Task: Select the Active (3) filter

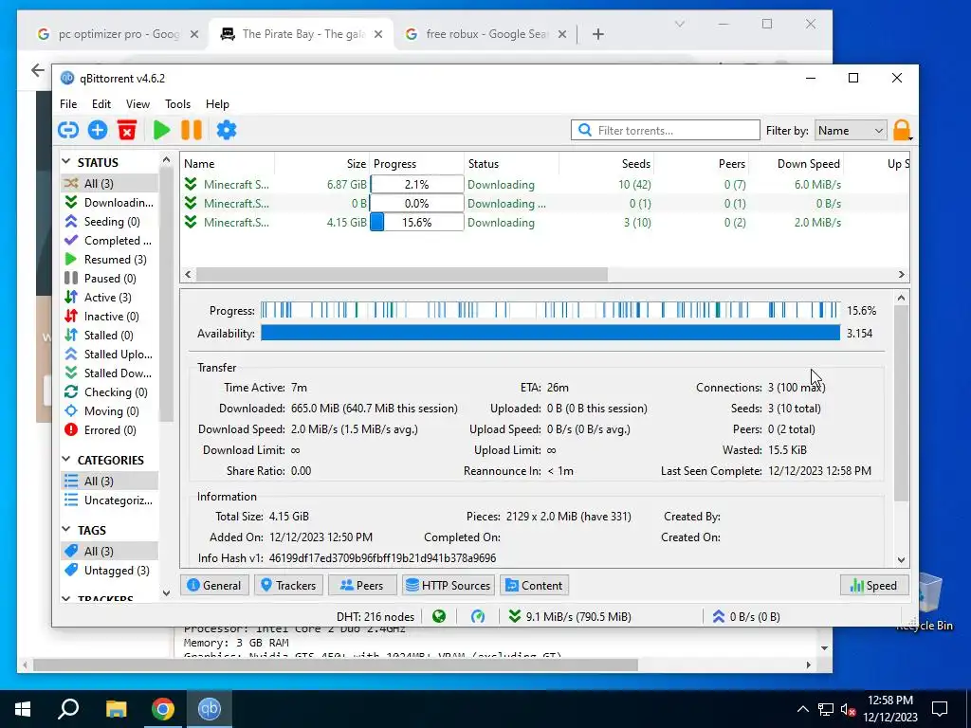Action: click(x=110, y=297)
